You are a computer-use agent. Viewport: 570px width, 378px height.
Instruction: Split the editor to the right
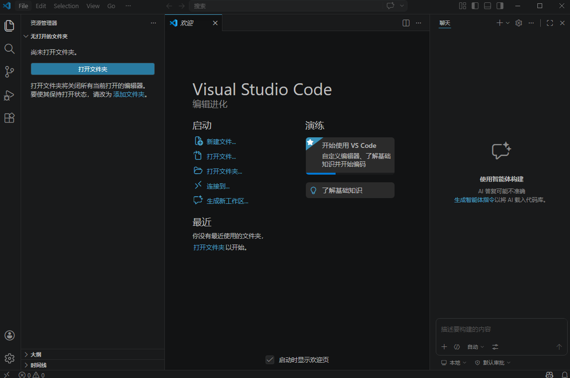tap(406, 23)
